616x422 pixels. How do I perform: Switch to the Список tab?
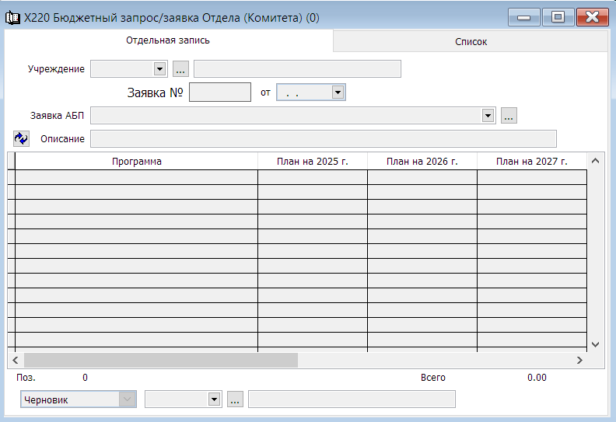(x=471, y=42)
